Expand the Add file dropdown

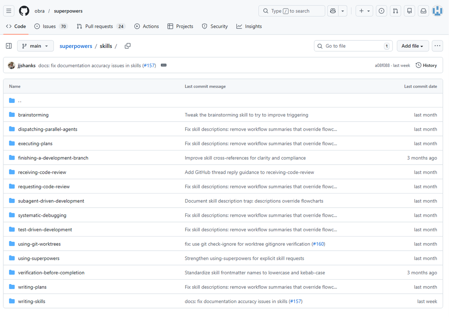pyautogui.click(x=412, y=46)
